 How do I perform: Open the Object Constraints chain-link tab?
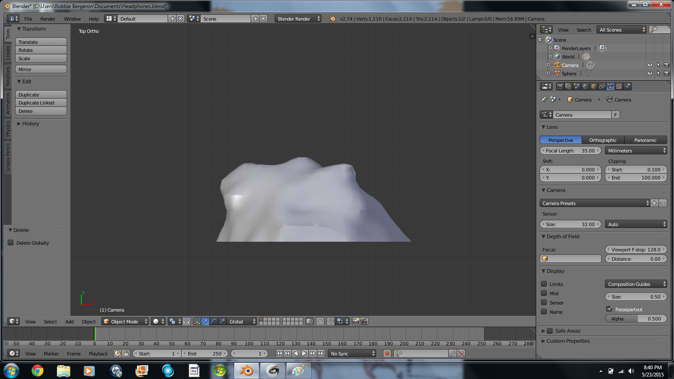pos(602,86)
